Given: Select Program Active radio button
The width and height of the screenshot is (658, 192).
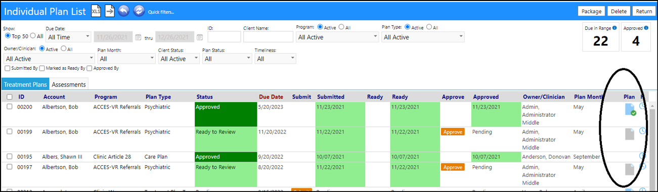Looking at the screenshot, I should coord(320,27).
